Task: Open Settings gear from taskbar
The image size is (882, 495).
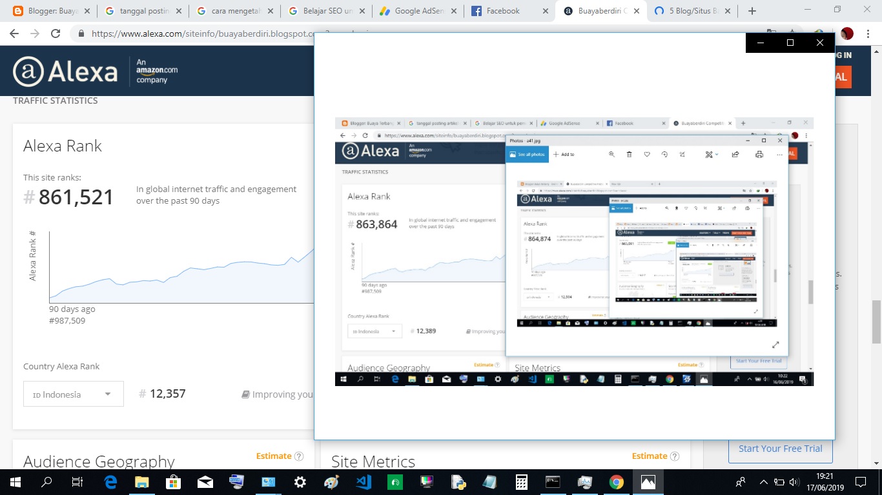Action: tap(300, 481)
